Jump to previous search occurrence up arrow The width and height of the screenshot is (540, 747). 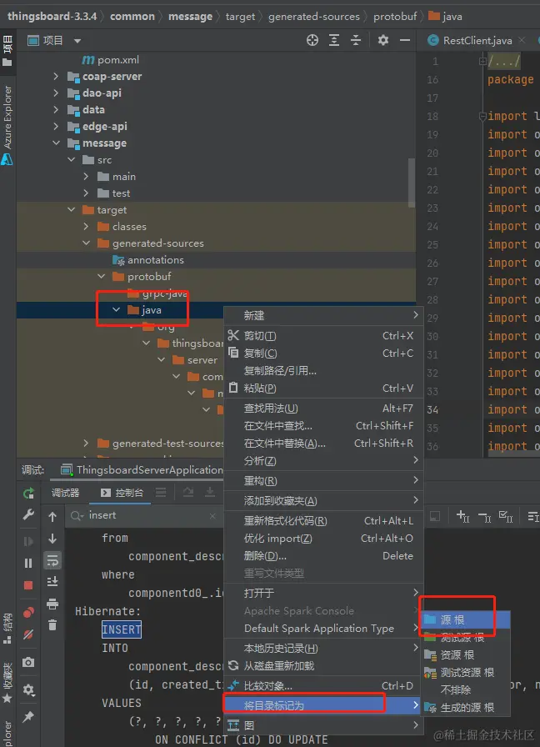(x=52, y=516)
